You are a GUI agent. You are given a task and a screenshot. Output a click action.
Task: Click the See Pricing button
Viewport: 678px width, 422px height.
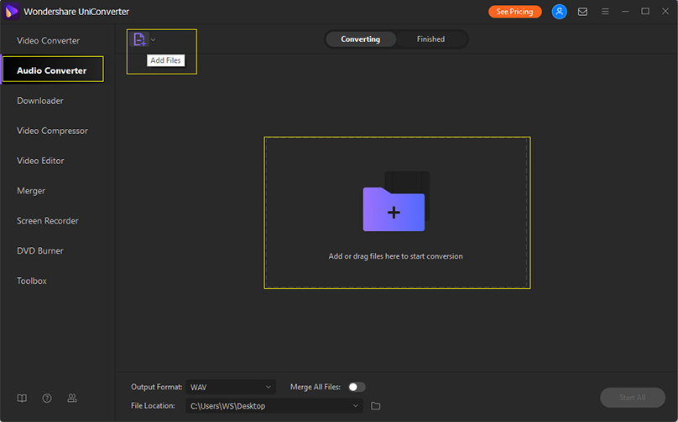pos(515,12)
